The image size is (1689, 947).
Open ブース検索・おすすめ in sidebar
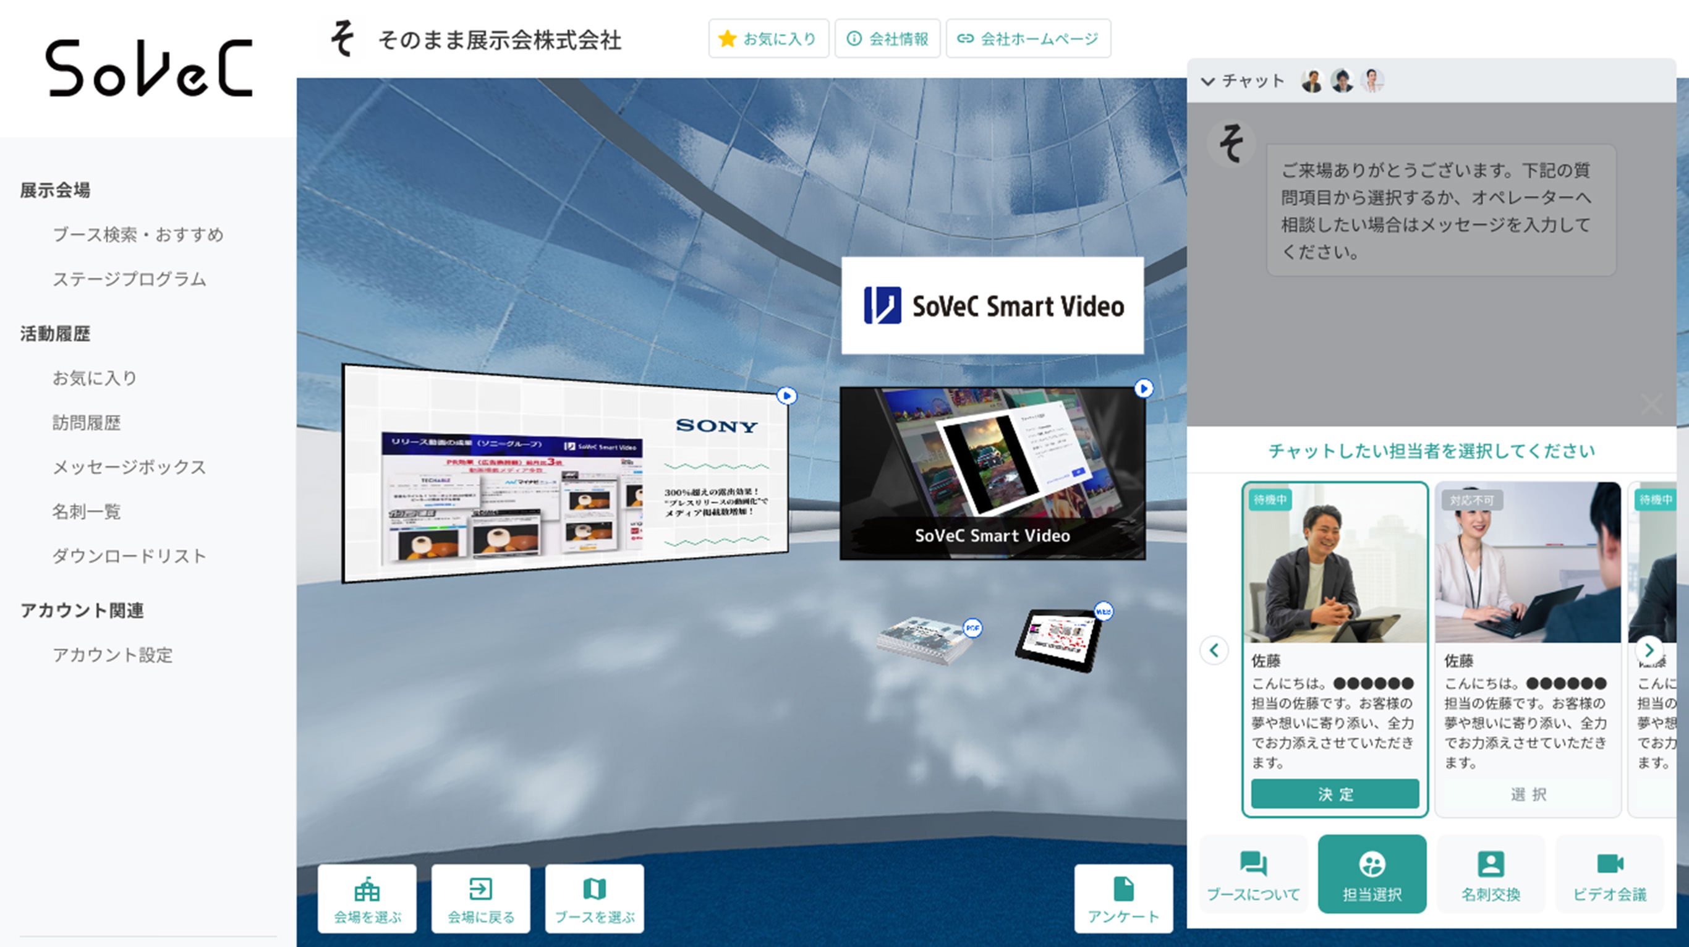(x=138, y=235)
